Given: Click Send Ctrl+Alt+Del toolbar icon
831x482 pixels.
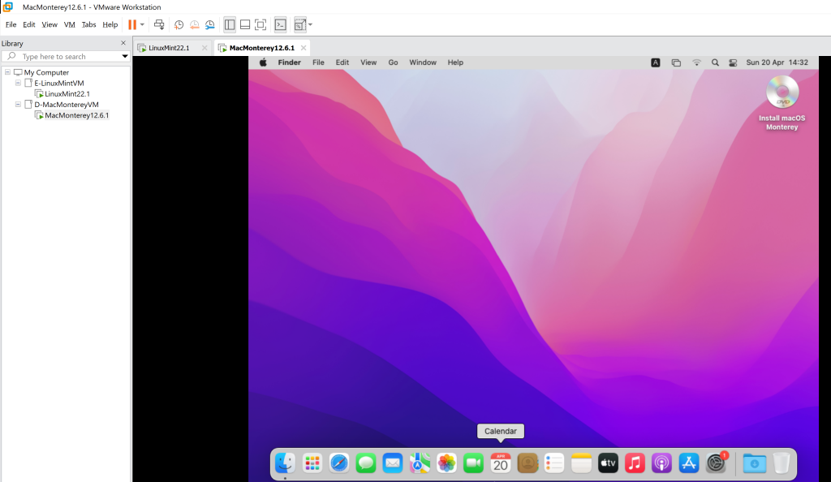Looking at the screenshot, I should [x=159, y=24].
